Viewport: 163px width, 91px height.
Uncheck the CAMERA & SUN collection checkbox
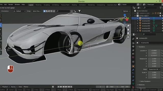(x=160, y=13)
